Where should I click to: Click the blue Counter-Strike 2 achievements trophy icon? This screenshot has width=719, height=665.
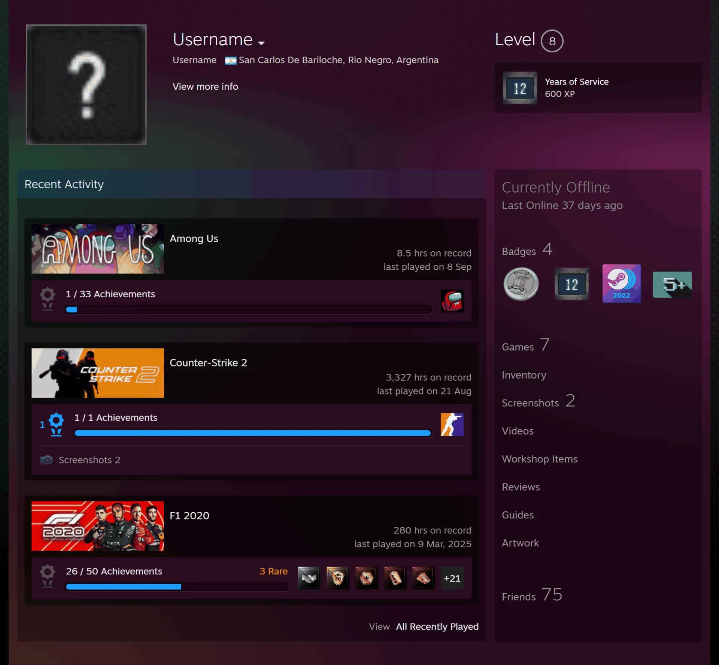click(56, 424)
